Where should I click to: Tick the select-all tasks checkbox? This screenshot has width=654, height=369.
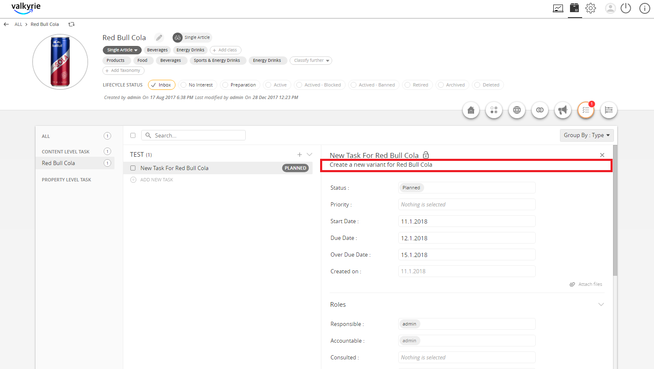133,135
